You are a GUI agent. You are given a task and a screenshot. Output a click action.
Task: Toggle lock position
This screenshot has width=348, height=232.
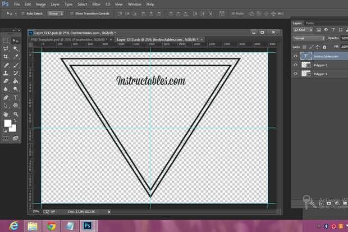[x=318, y=47]
